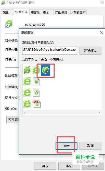Select the green e icon in the bottom row
Screen dimensions: 105x171
pyautogui.click(x=27, y=104)
